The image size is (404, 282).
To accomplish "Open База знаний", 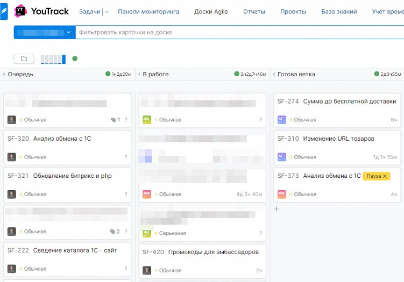I will 339,12.
